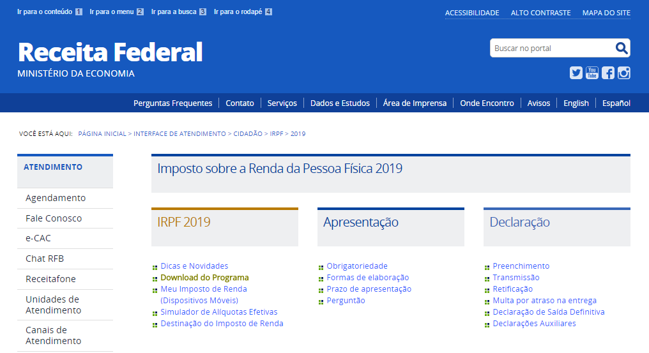
Task: Select Ir para o menu skip link
Action: [116, 11]
